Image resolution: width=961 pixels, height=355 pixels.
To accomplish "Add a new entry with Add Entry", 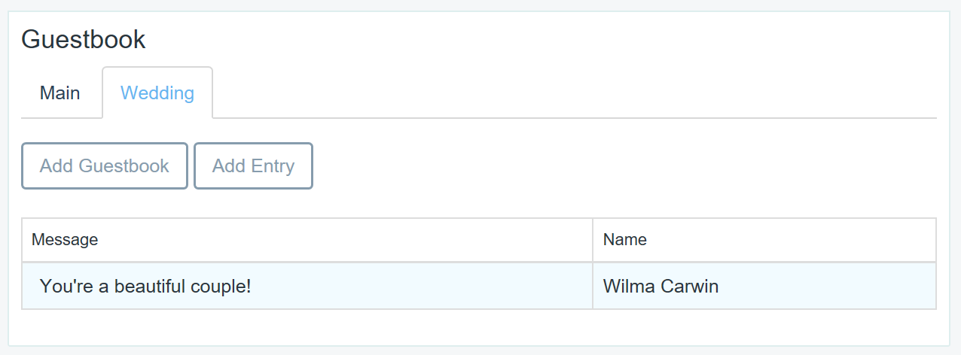I will click(253, 166).
